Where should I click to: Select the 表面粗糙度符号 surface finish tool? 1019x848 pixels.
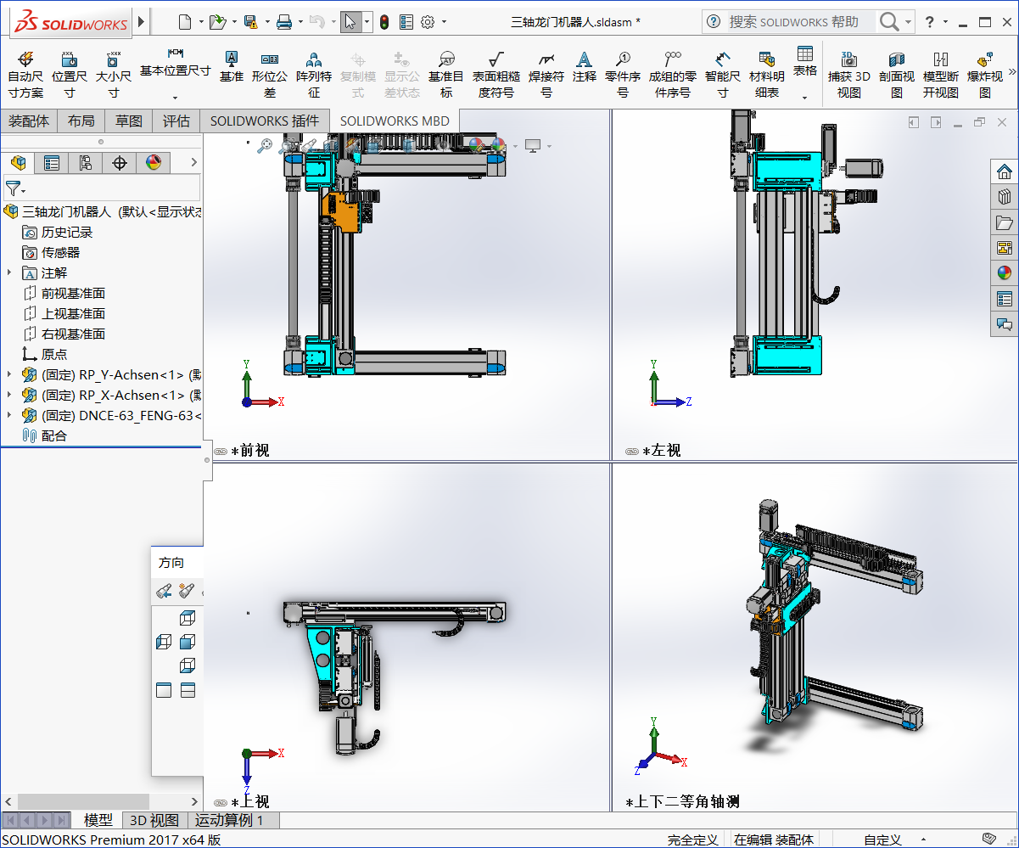coord(496,74)
